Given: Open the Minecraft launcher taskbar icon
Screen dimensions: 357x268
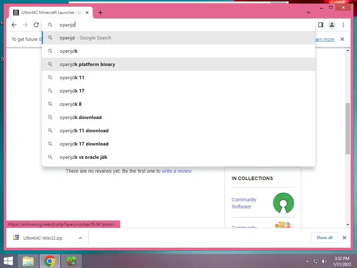Looking at the screenshot, I should [71, 261].
